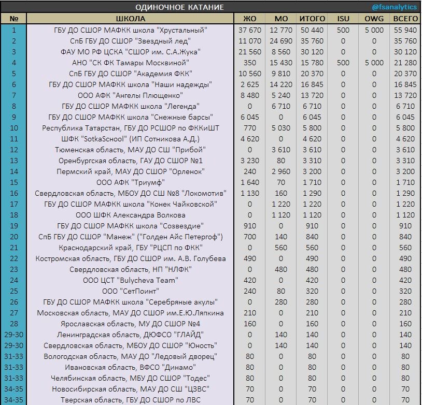Select Челябинская область "Тодес" cell
422x405 pixels.
coord(130,379)
